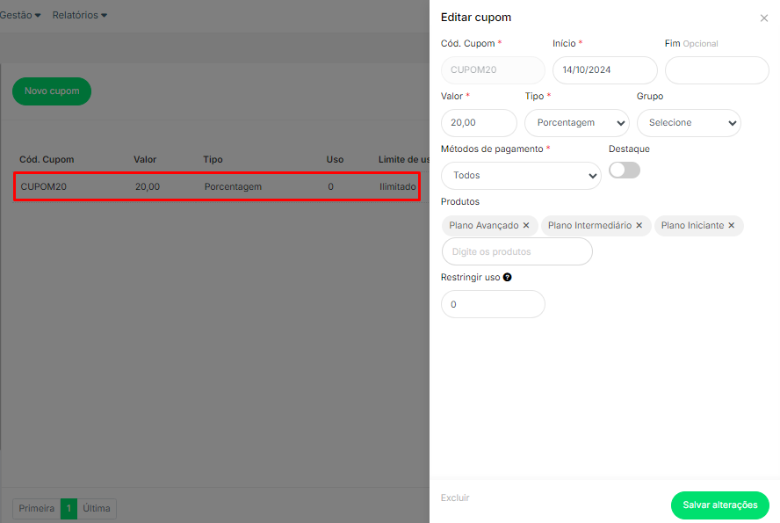The image size is (780, 523).
Task: Focus the Valor input field
Action: click(479, 123)
